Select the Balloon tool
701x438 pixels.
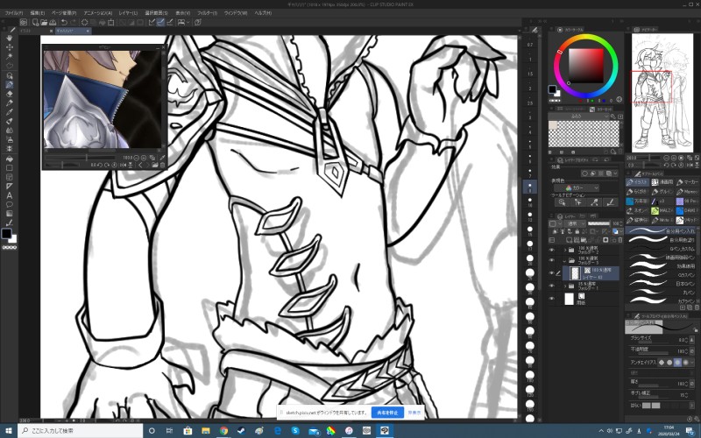coord(9,205)
